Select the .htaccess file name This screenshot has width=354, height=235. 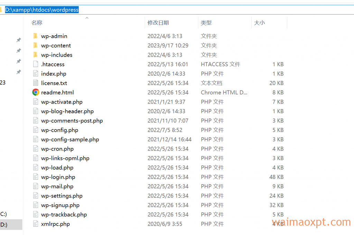53,64
